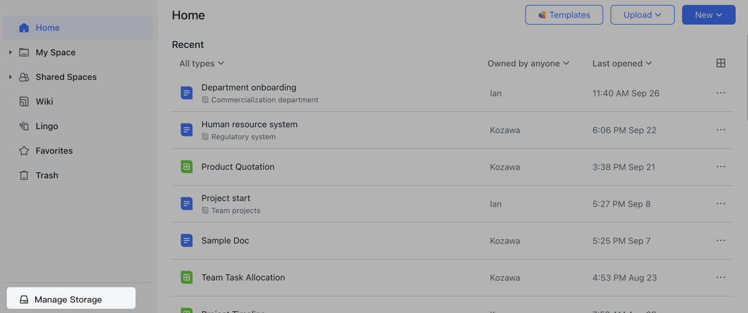Go to Wiki in the sidebar

click(44, 101)
